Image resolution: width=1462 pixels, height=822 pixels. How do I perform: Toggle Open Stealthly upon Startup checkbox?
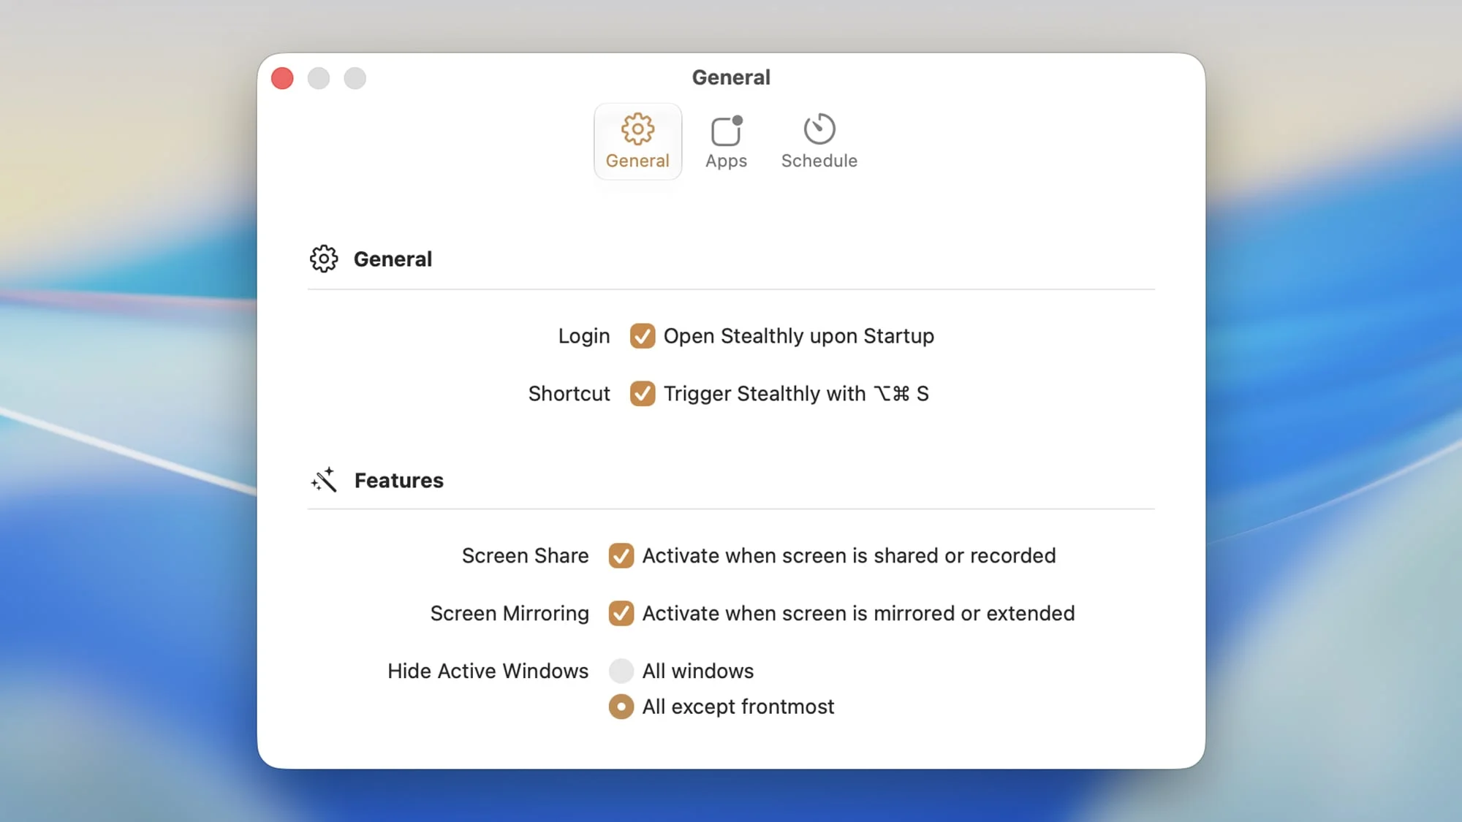click(x=643, y=336)
